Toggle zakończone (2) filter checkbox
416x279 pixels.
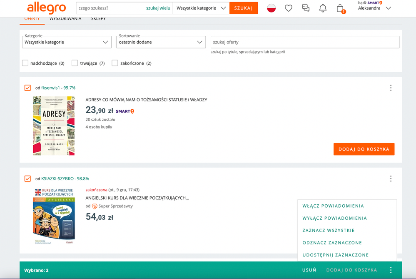[115, 63]
